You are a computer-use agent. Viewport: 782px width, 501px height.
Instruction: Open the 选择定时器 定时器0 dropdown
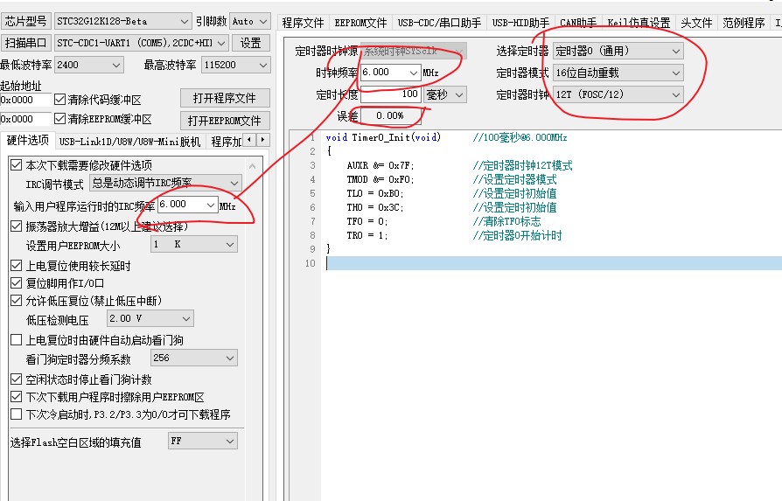(x=618, y=51)
